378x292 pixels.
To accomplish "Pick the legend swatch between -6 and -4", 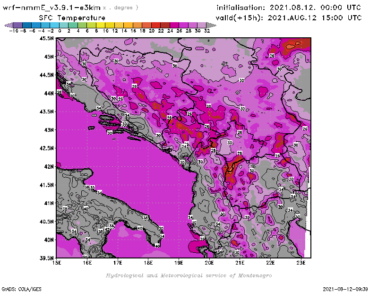I will pyautogui.click(x=36, y=25).
